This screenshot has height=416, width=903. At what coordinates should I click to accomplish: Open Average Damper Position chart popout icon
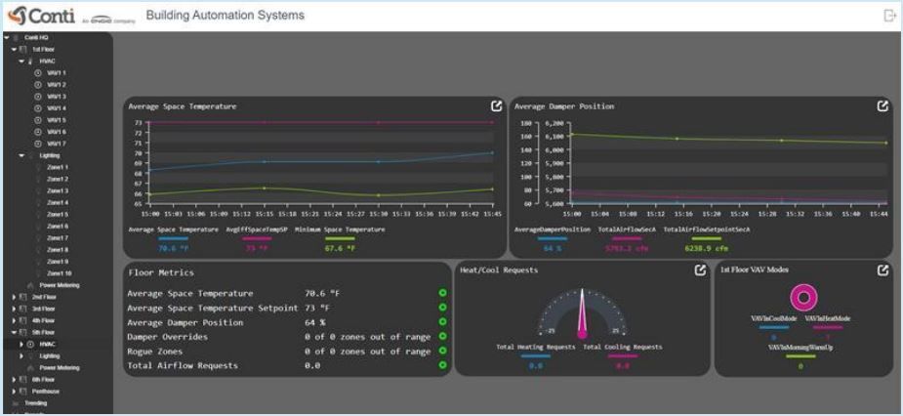[882, 106]
